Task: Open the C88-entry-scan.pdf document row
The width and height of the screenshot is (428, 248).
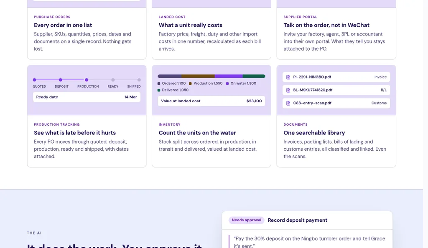Action: pyautogui.click(x=336, y=103)
